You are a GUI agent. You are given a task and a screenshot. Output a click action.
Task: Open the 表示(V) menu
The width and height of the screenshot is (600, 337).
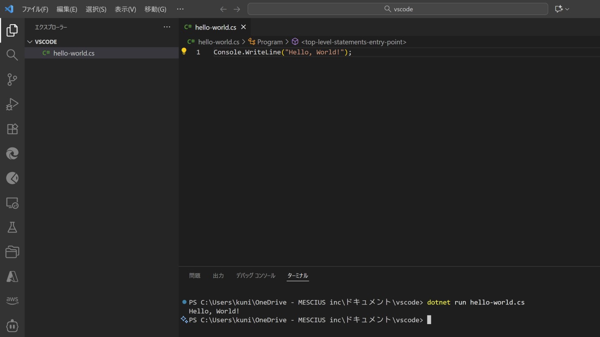coord(125,9)
